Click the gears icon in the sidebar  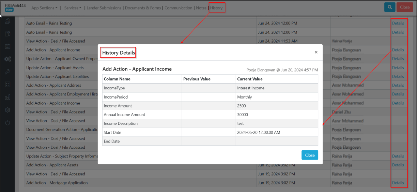click(7, 59)
